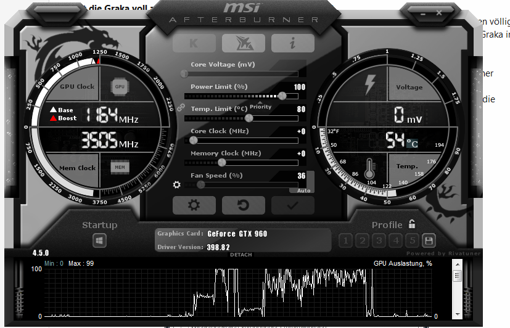510x328 pixels.
Task: Toggle the profile lock icon
Action: tap(412, 224)
